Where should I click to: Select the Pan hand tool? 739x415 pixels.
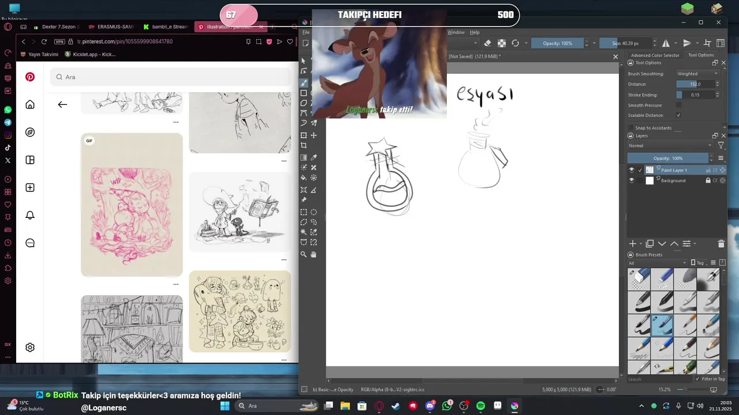coord(314,254)
